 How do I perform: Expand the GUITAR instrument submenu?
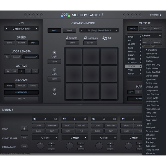click(133, 44)
